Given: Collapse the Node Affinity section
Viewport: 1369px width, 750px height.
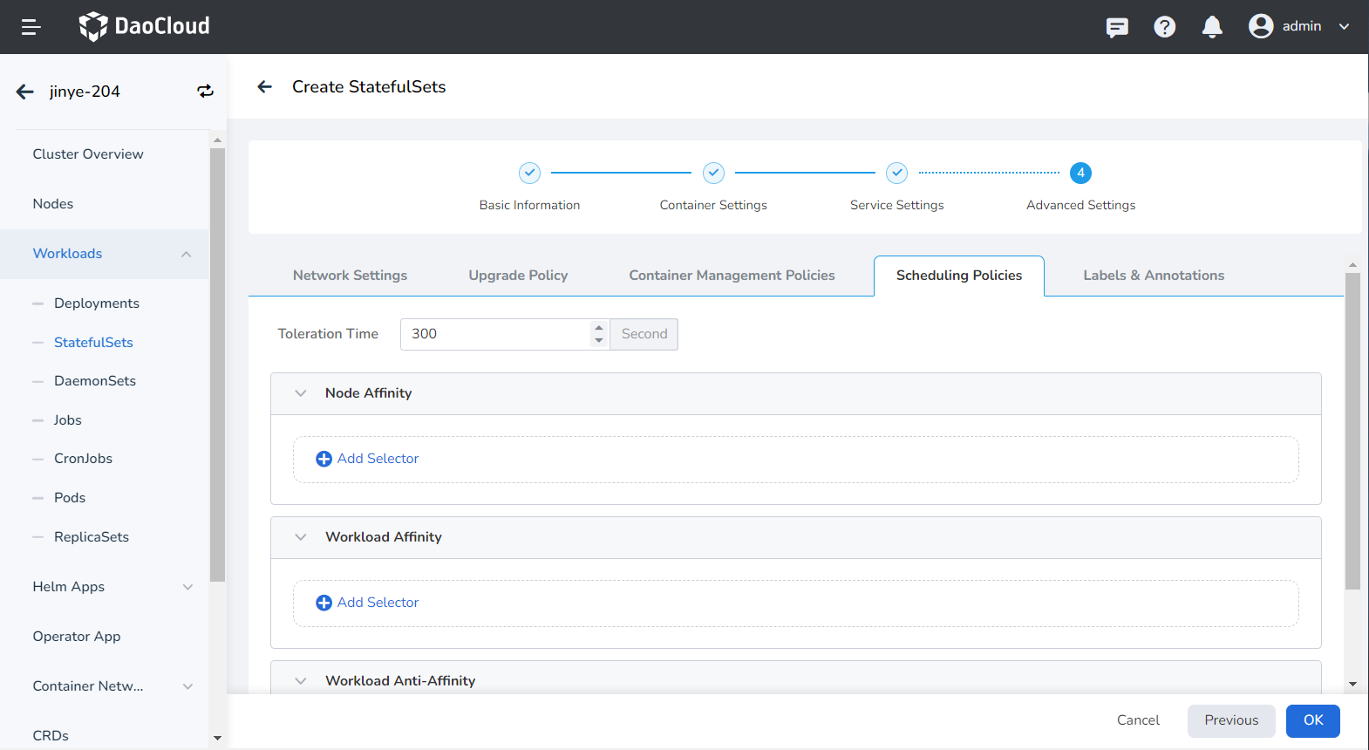Looking at the screenshot, I should tap(301, 393).
